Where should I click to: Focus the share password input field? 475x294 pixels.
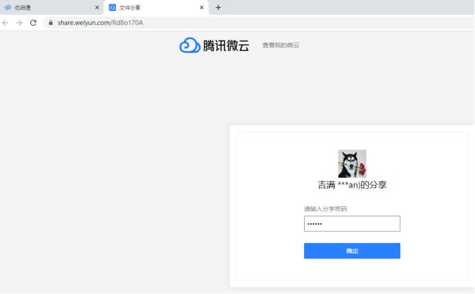351,224
